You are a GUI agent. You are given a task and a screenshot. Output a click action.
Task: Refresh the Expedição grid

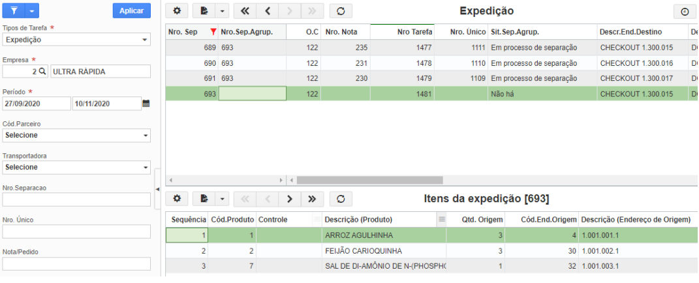[341, 11]
